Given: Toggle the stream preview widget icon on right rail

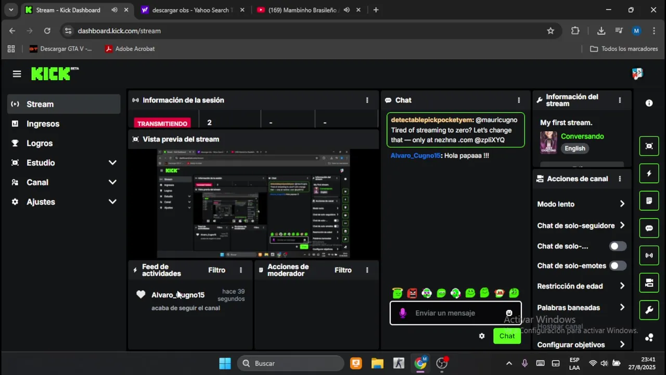Looking at the screenshot, I should point(649,146).
